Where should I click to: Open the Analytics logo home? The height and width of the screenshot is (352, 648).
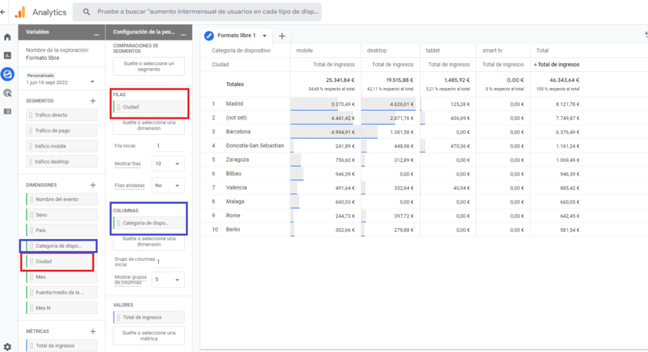[x=20, y=12]
